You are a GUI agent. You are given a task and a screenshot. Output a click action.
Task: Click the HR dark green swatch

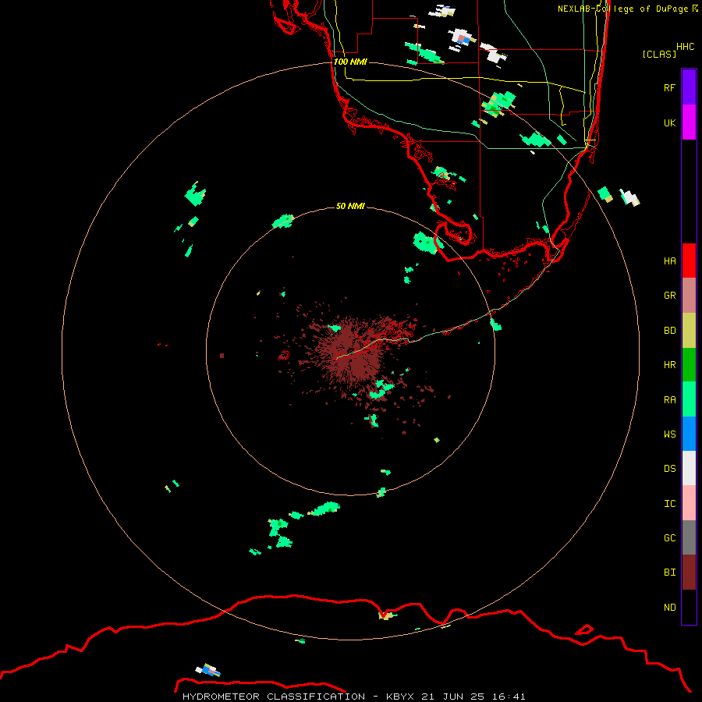(x=689, y=365)
